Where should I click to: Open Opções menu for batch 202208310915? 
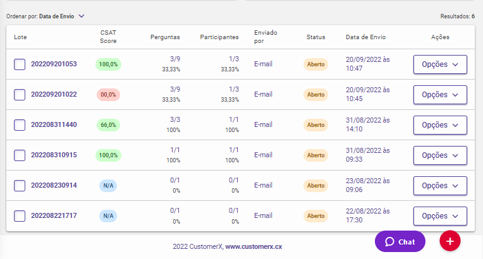440,155
